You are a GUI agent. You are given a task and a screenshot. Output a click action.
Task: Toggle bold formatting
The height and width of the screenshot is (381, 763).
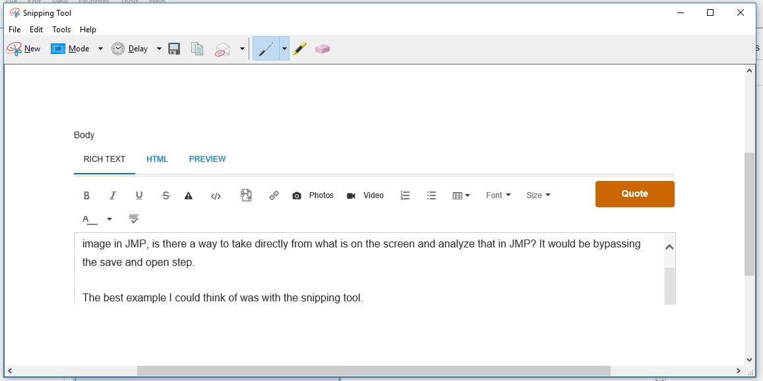click(x=86, y=195)
